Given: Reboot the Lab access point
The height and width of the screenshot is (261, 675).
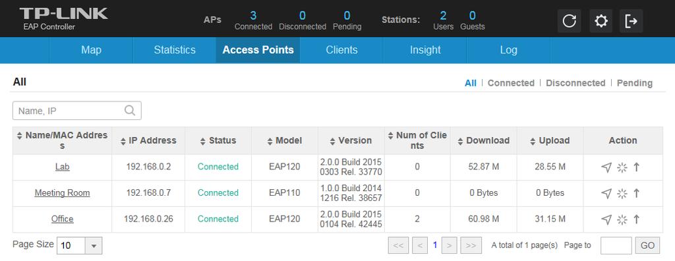Looking at the screenshot, I should click(x=622, y=167).
